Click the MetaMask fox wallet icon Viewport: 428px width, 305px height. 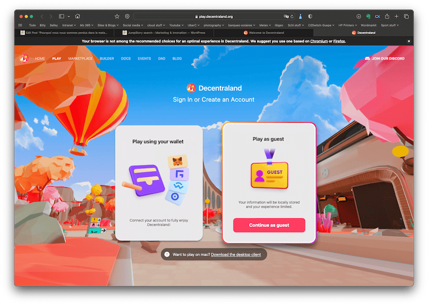(x=177, y=162)
